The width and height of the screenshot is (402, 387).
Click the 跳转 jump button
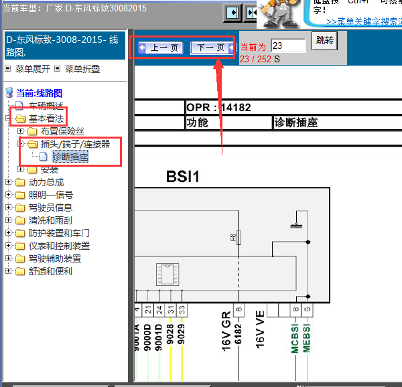324,40
